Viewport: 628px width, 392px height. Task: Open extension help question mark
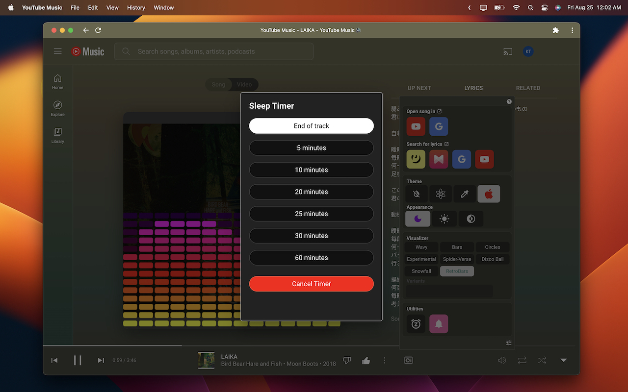(x=509, y=102)
